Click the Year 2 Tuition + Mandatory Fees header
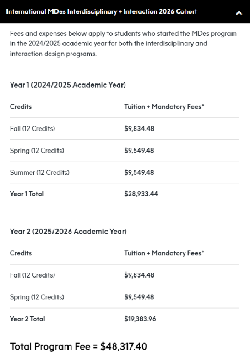Screen dimensions: 250x361 click(164, 253)
